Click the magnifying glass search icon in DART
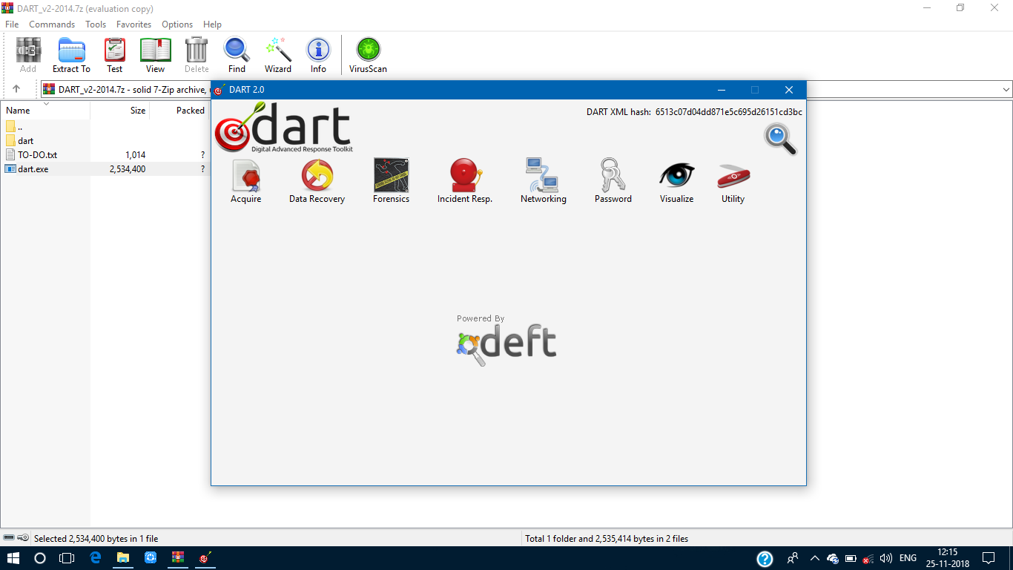1013x570 pixels. pos(780,139)
